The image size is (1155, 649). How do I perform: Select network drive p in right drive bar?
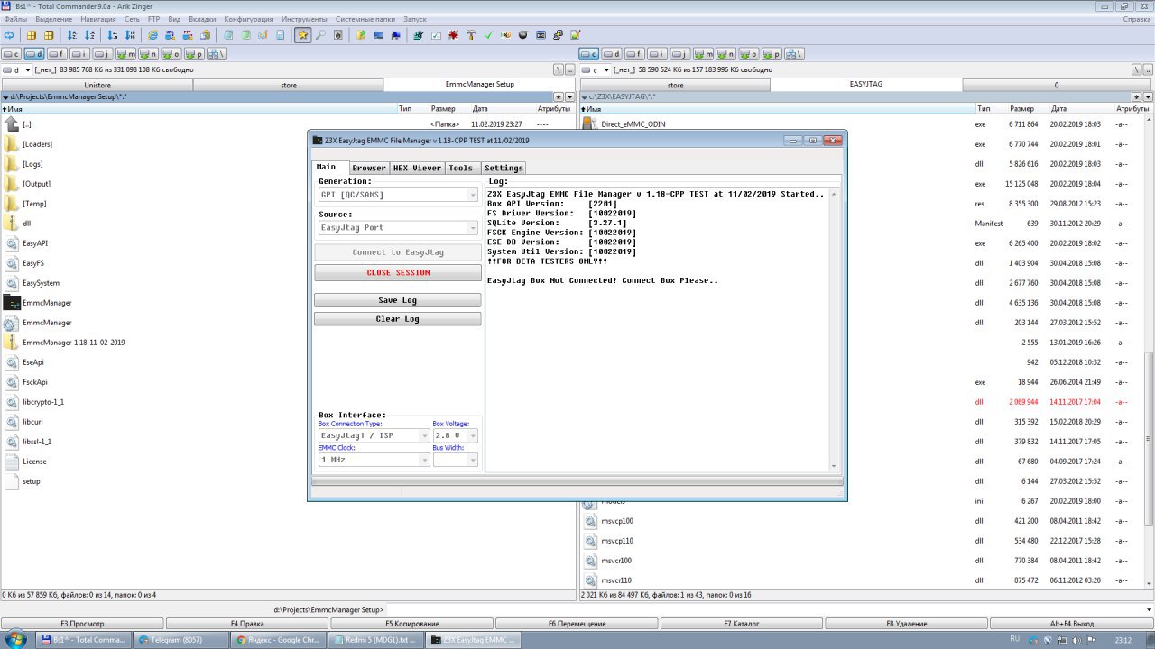click(772, 54)
